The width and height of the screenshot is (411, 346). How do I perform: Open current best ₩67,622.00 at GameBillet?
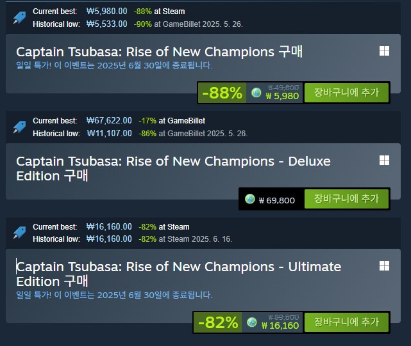click(x=146, y=121)
